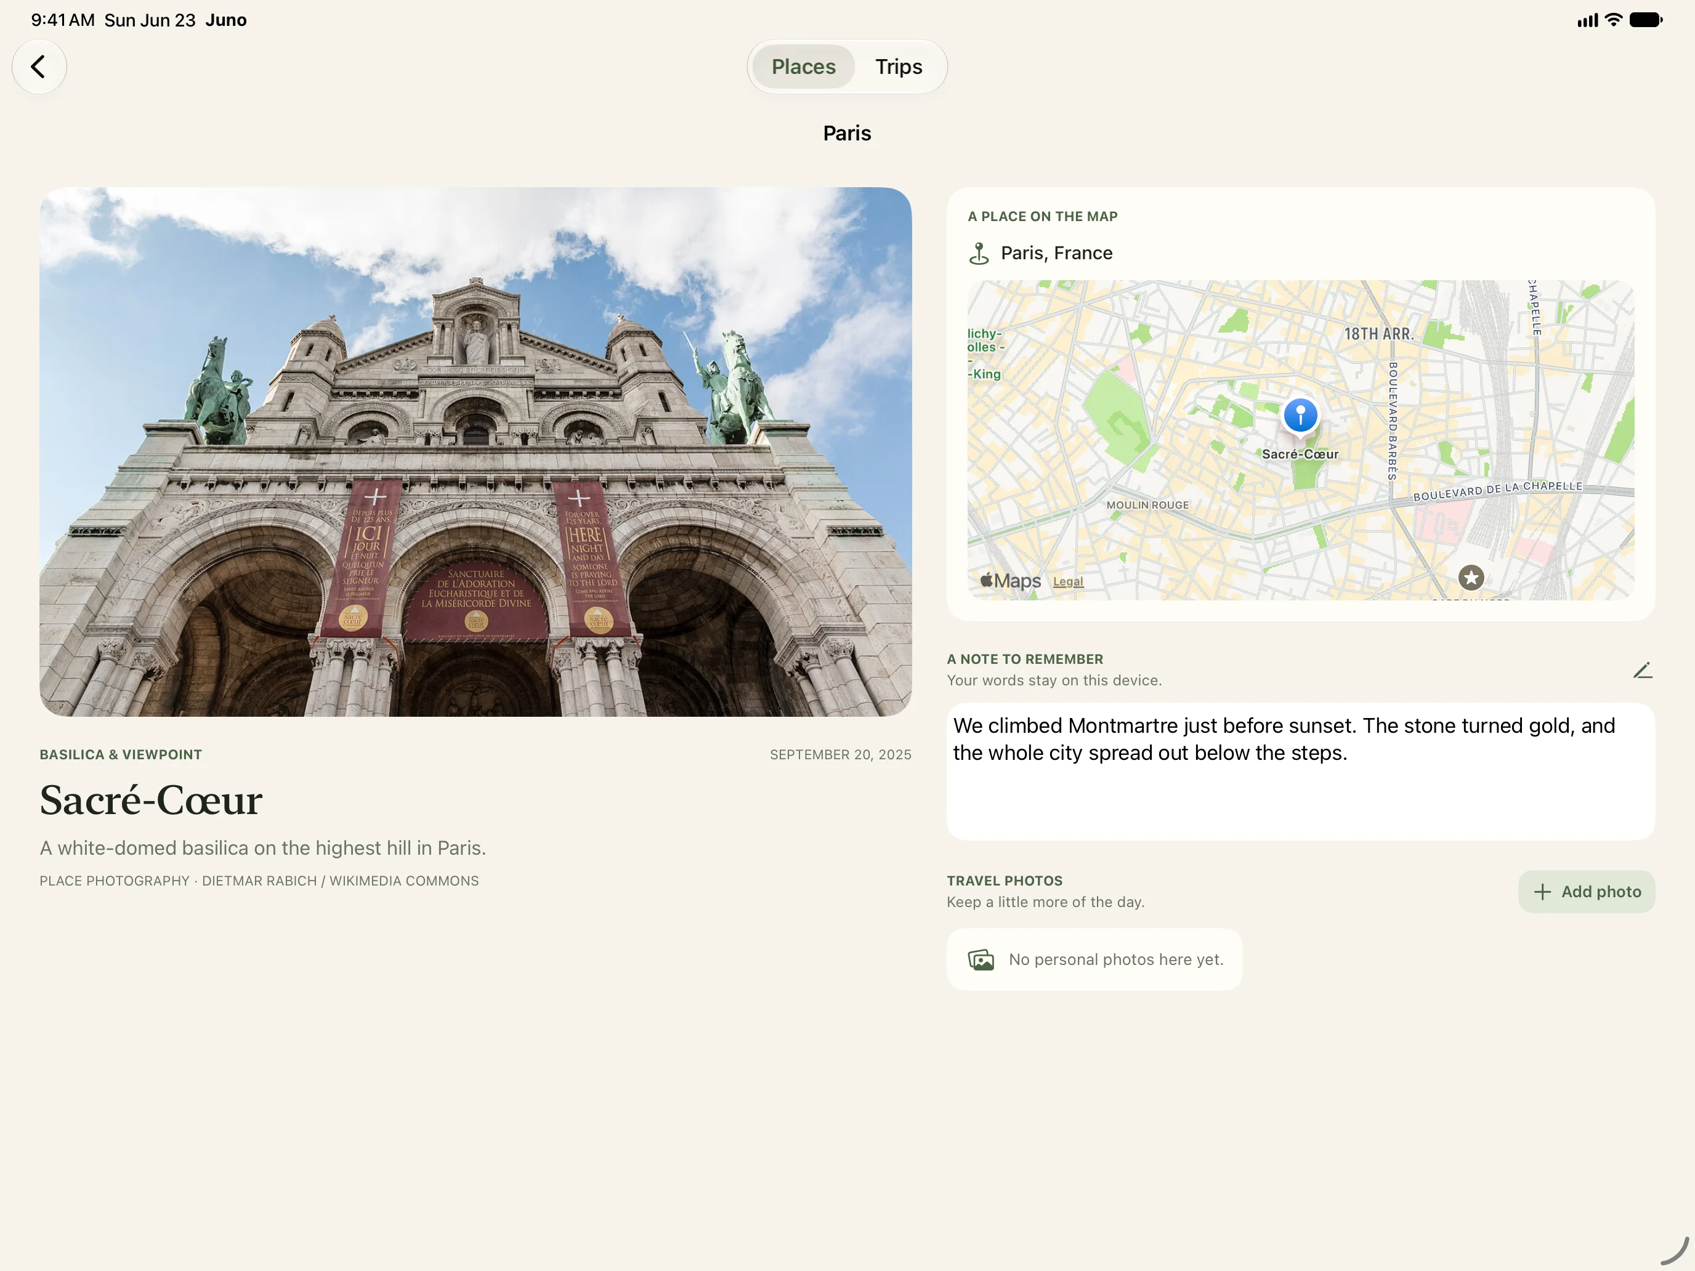The height and width of the screenshot is (1271, 1695).
Task: Switch to the Trips tab
Action: coord(898,67)
